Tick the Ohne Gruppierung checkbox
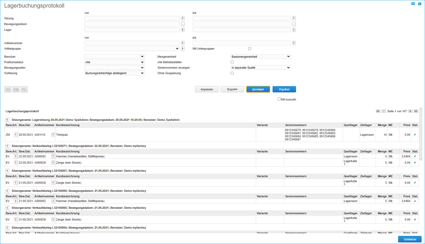The width and height of the screenshot is (425, 244). tap(232, 73)
